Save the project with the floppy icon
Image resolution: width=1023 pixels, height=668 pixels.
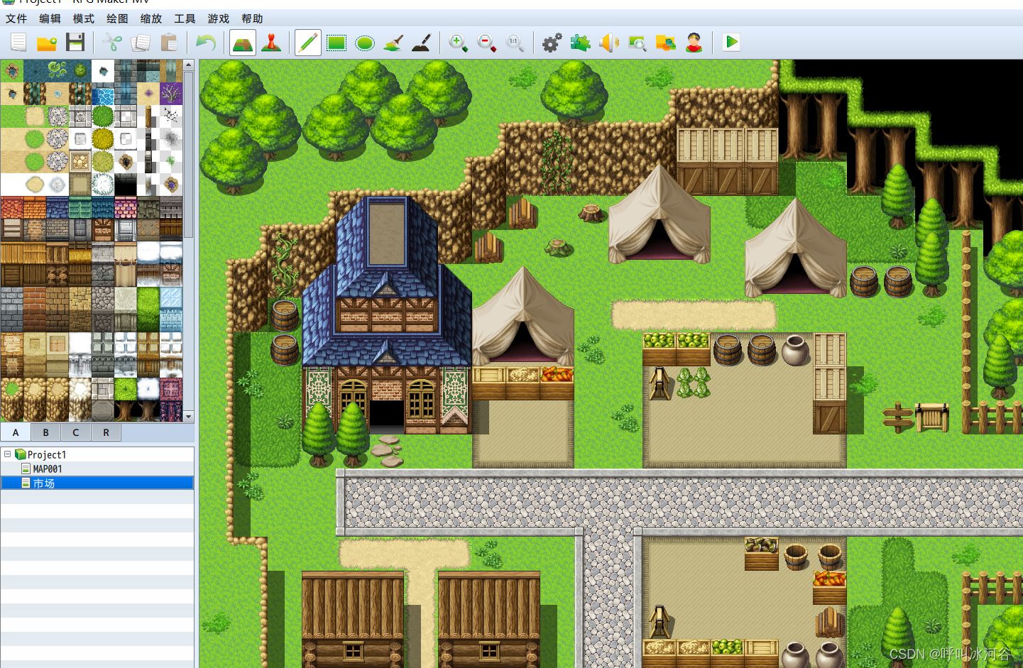pos(75,43)
